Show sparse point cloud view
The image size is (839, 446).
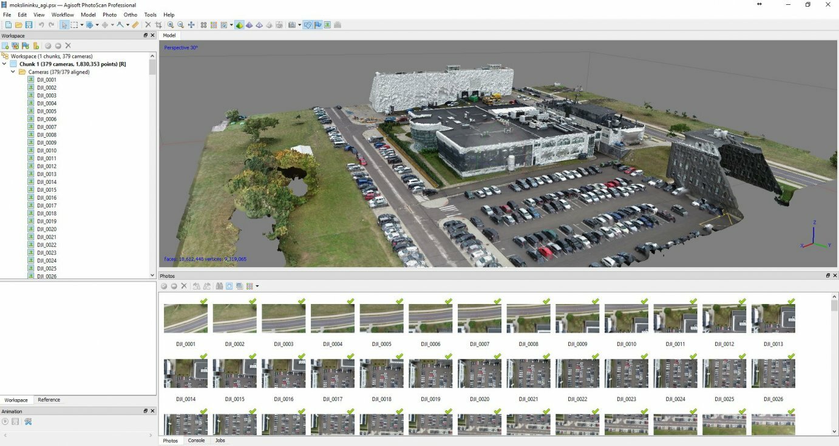(203, 25)
